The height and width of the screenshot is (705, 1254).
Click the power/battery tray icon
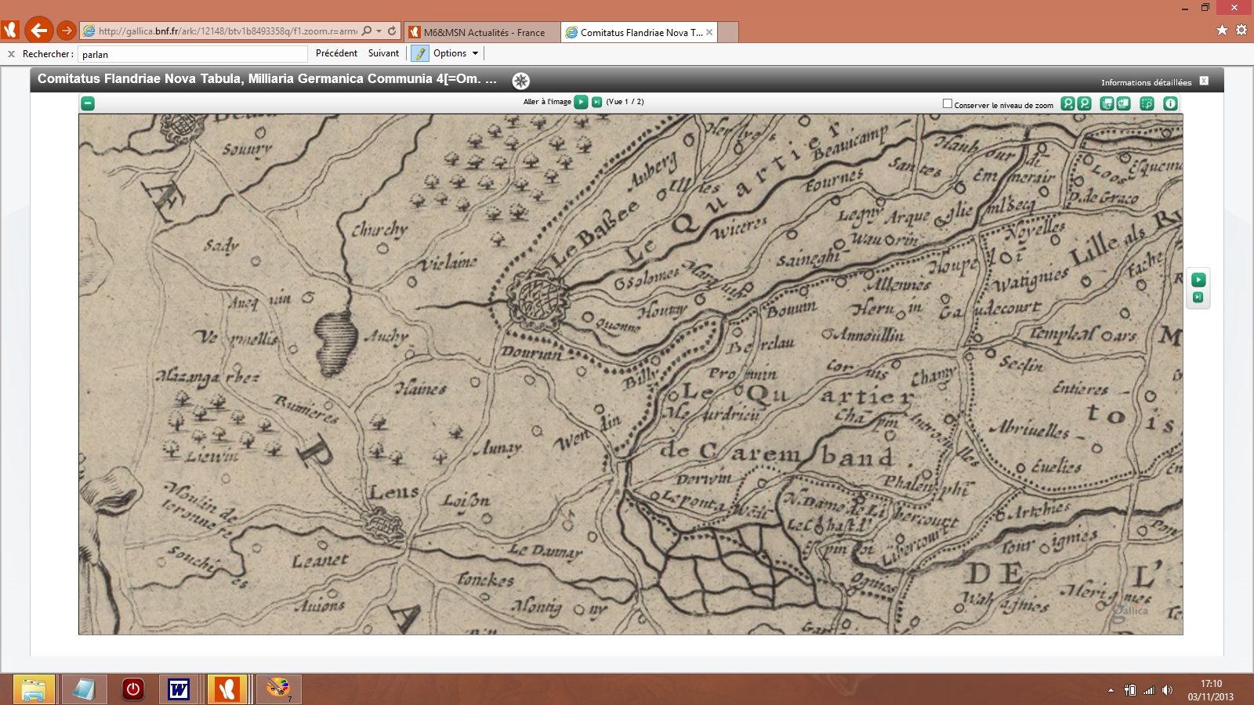[1130, 690]
